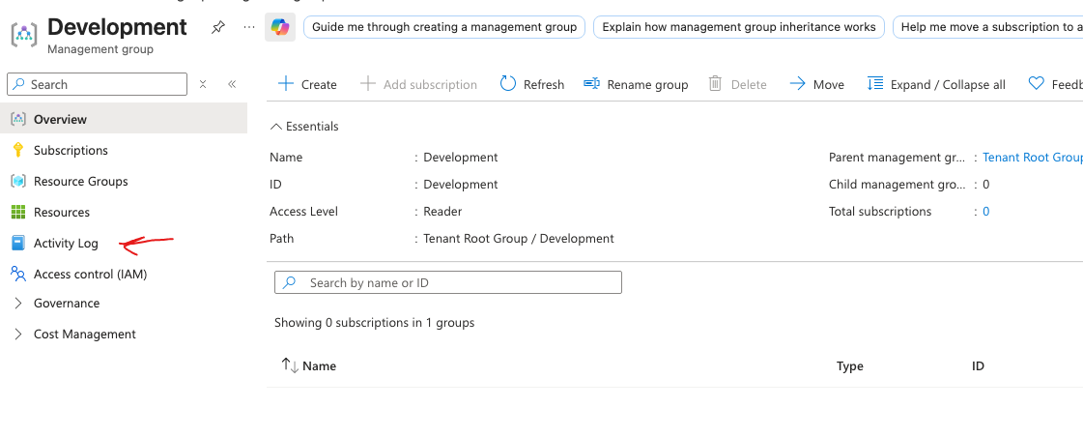Image resolution: width=1083 pixels, height=437 pixels.
Task: Click Explain how management group inheritance works
Action: 738,27
